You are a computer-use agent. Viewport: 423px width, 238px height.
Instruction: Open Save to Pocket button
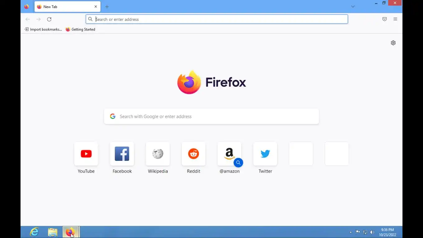click(384, 19)
